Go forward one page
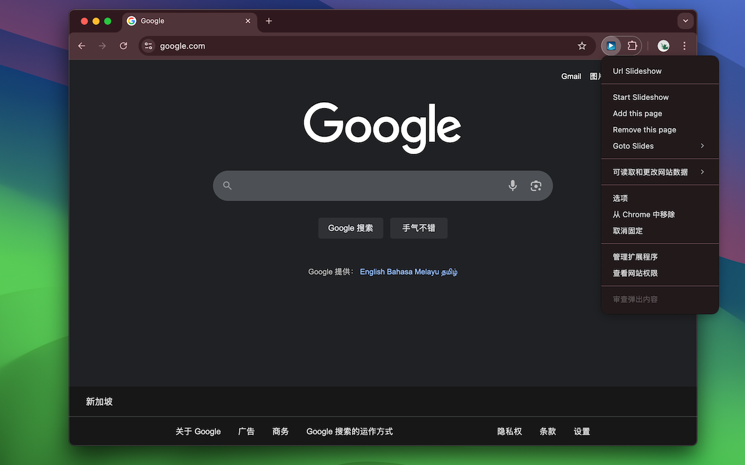The image size is (745, 465). click(102, 46)
